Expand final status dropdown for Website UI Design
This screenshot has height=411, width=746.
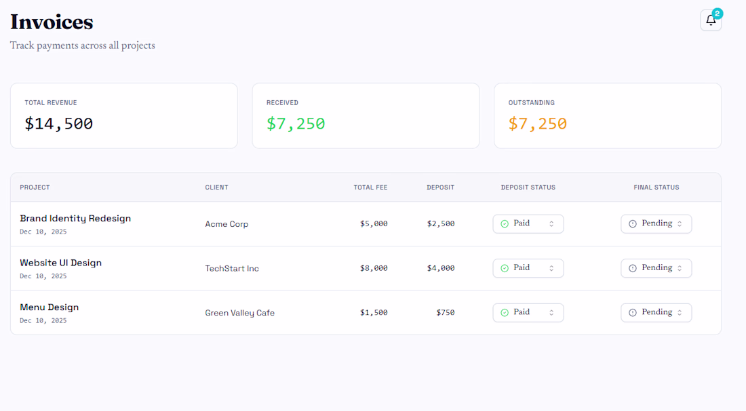coord(656,269)
